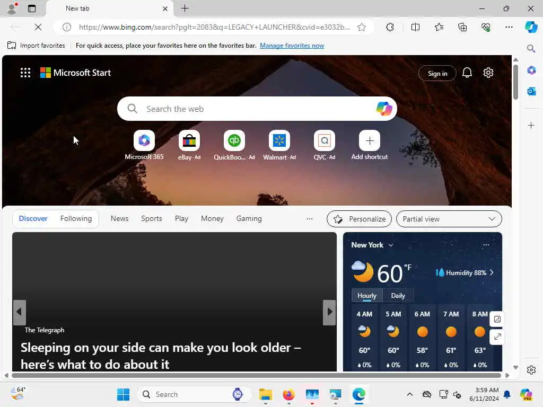Open the Microsoft Start logo link

click(75, 73)
